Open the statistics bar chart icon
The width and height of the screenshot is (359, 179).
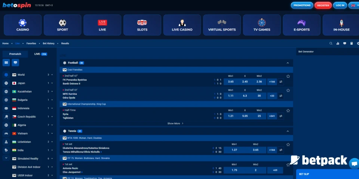coord(338,43)
